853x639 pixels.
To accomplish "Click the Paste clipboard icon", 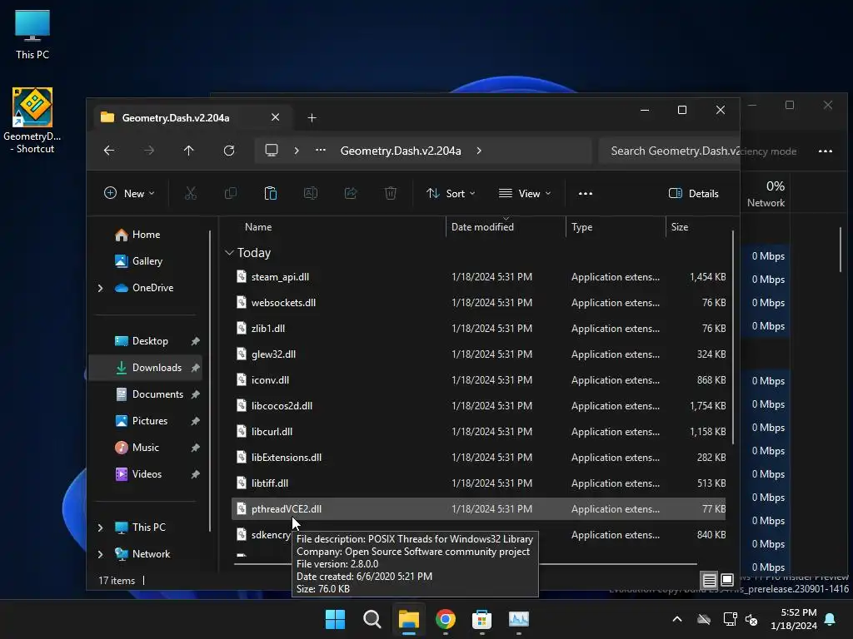I will [271, 193].
